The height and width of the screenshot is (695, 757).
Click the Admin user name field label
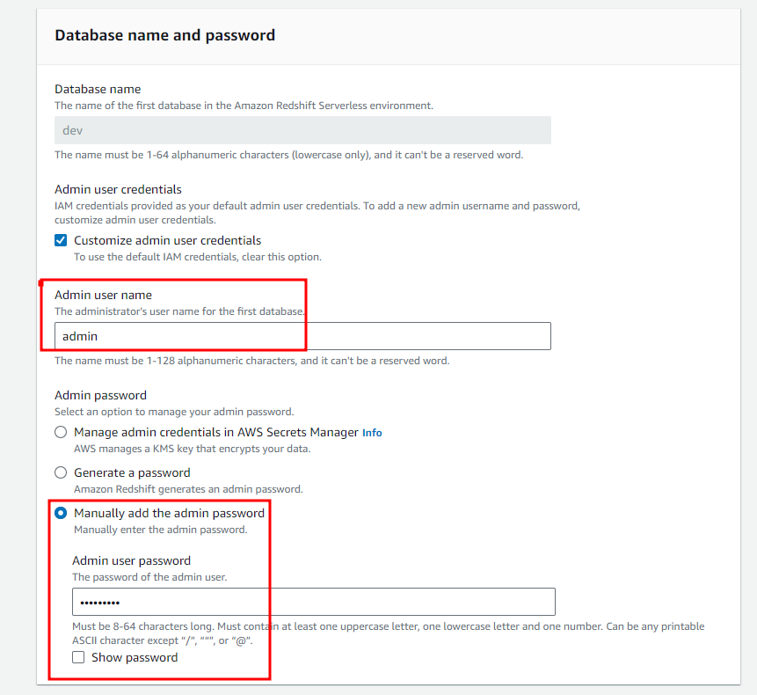tap(104, 295)
